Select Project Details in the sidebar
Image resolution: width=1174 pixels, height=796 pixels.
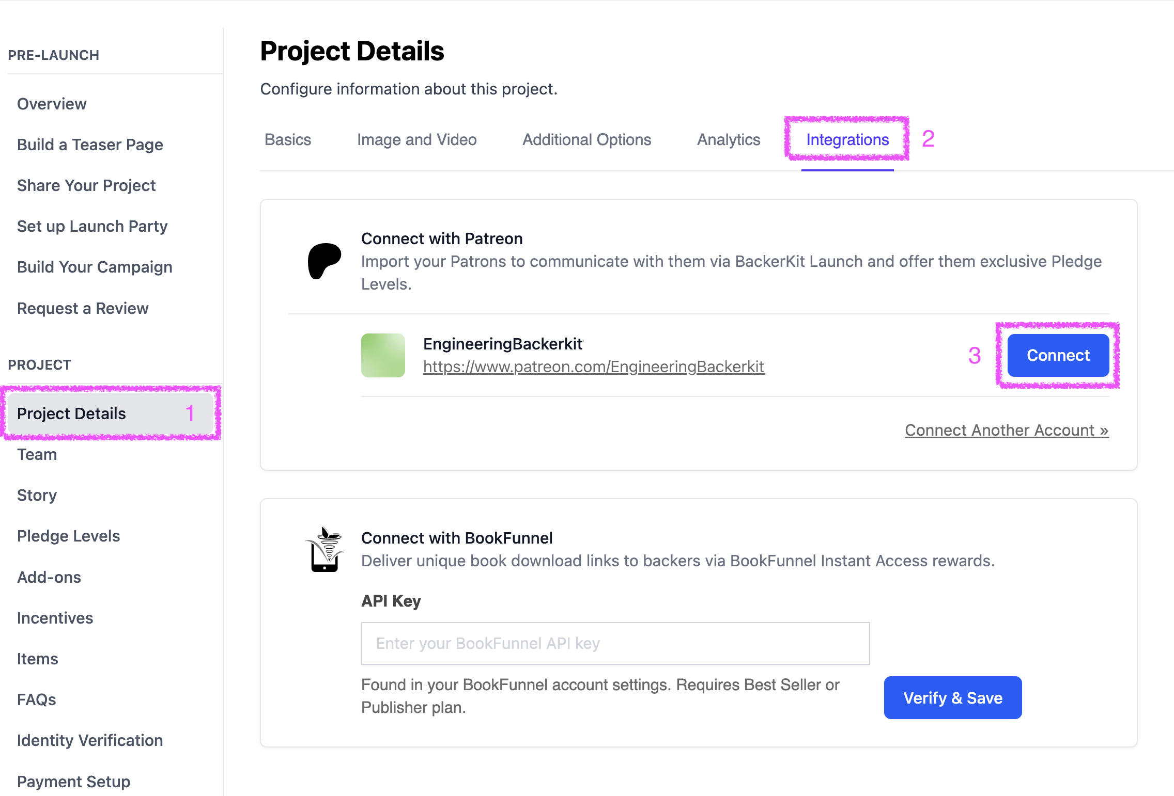(x=71, y=413)
